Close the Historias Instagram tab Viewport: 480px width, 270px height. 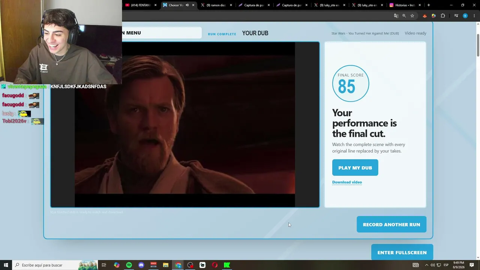pos(420,5)
